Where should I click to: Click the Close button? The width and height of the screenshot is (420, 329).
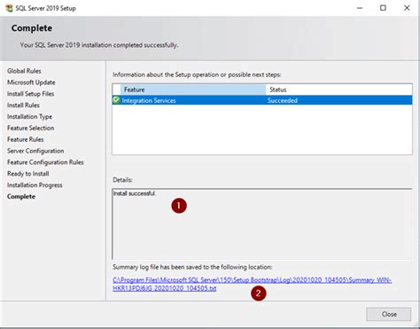pyautogui.click(x=389, y=314)
